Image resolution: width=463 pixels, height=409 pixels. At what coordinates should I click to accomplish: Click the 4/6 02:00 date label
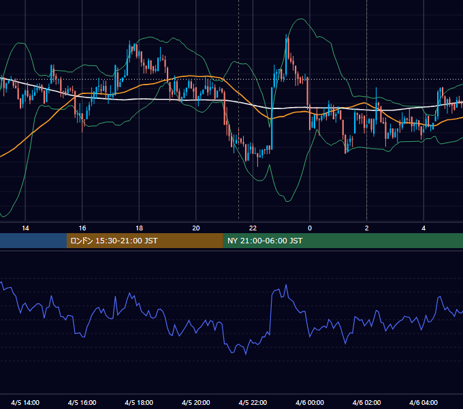(x=366, y=403)
